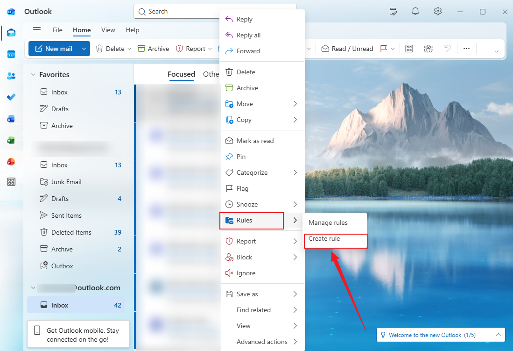513x351 pixels.
Task: Click the hamburger icon to collapse folder pane
Action: click(x=37, y=29)
